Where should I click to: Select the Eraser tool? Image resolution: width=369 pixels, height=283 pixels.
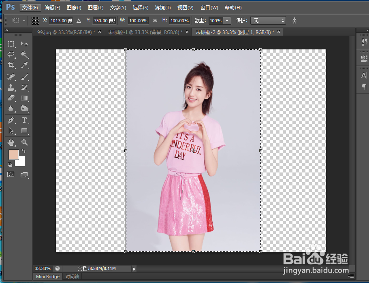[x=11, y=98]
